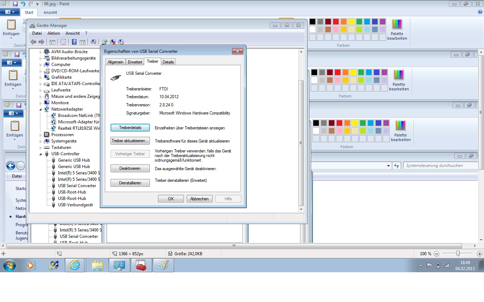This screenshot has width=484, height=302.
Task: Click the zoom in plus button in status bar
Action: [x=480, y=254]
